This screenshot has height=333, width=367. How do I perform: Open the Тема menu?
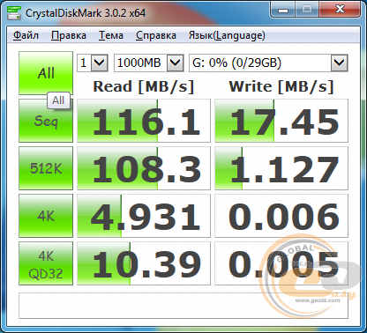click(x=111, y=35)
